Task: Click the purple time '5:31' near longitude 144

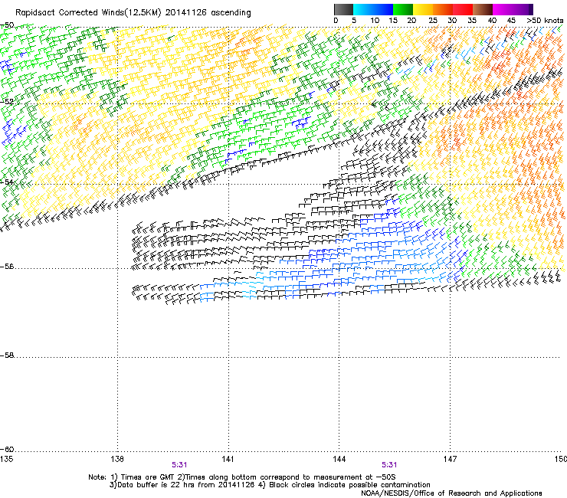Action: 389,465
